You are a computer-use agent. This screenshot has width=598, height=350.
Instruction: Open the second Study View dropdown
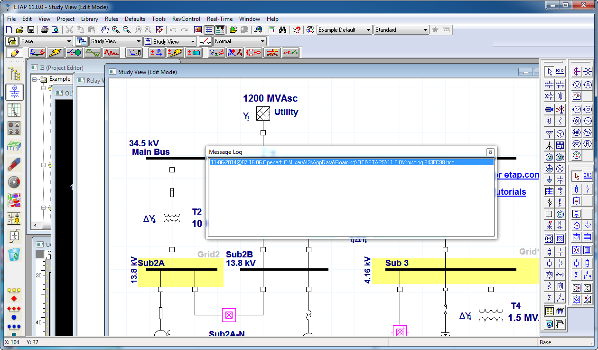193,41
